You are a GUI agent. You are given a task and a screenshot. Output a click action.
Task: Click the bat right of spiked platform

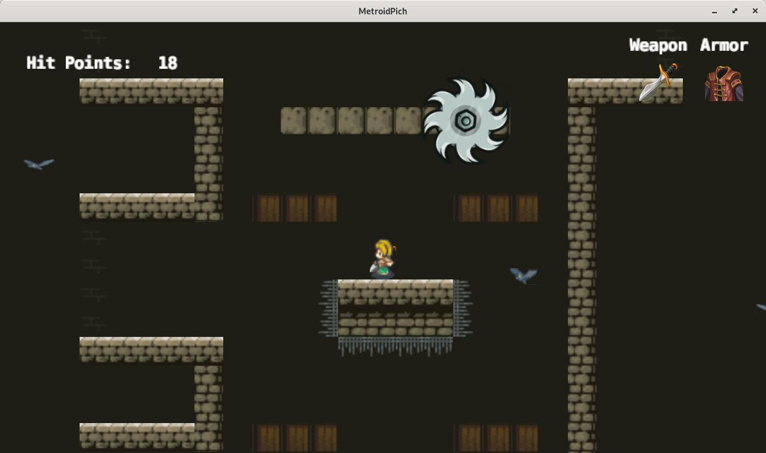(x=524, y=275)
